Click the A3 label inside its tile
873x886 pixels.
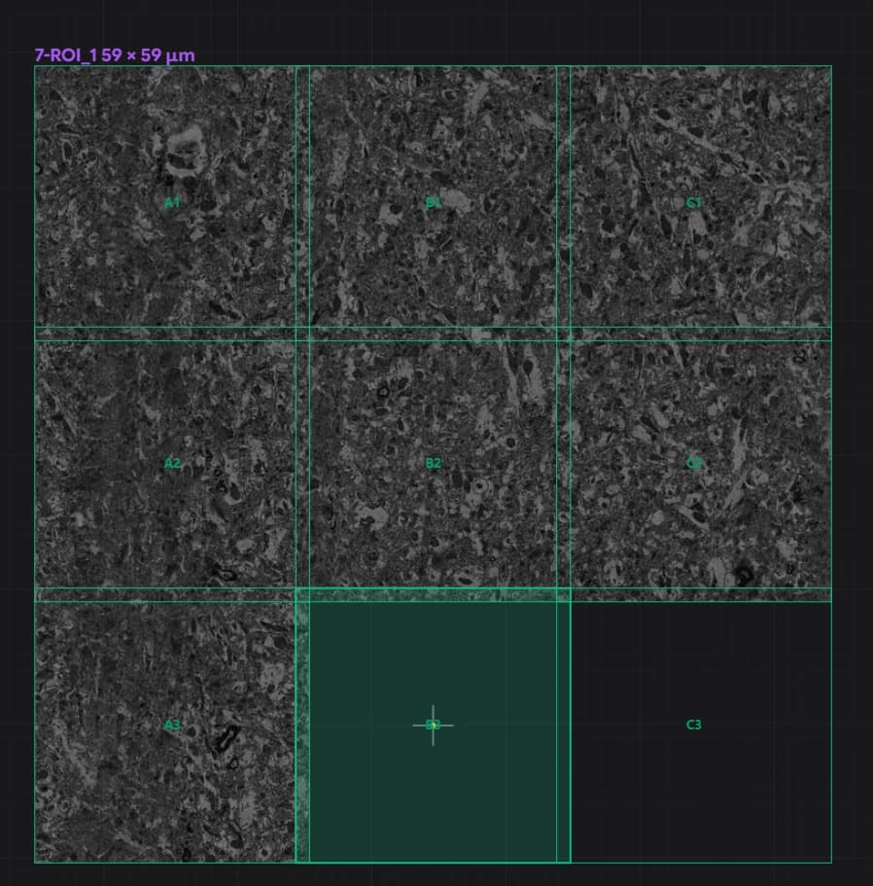(171, 725)
